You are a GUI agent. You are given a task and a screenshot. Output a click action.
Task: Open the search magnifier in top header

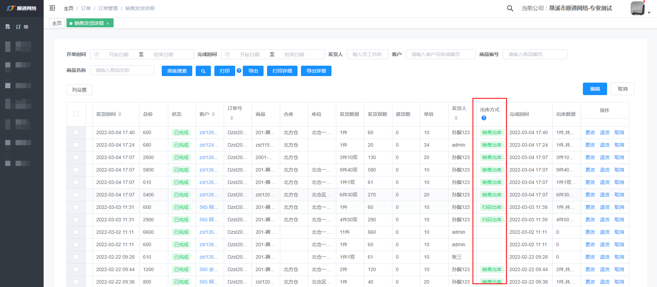point(510,8)
